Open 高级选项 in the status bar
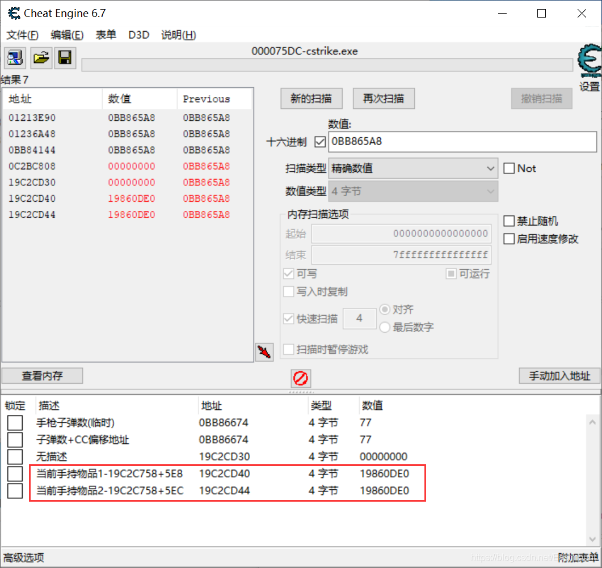 pyautogui.click(x=24, y=558)
